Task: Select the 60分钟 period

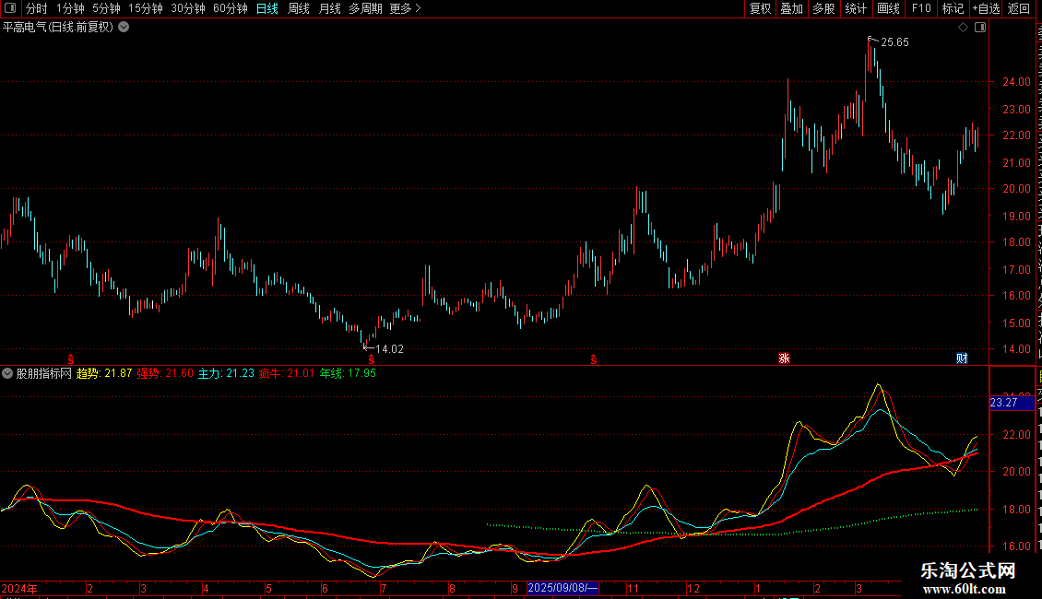Action: (231, 8)
